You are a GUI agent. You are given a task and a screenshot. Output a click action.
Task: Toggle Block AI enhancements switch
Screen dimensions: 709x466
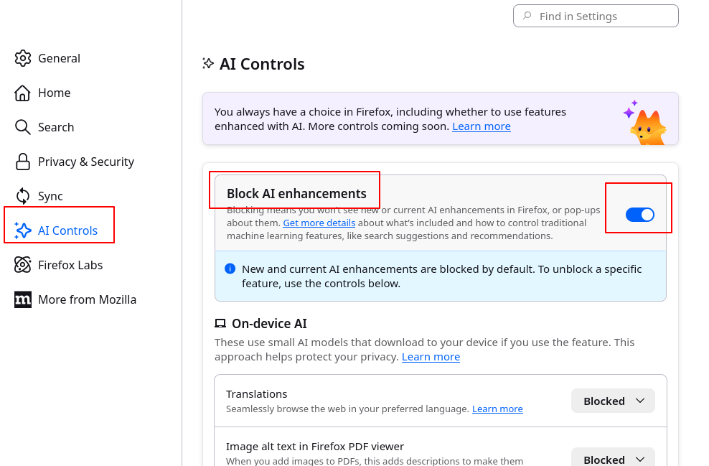[639, 215]
